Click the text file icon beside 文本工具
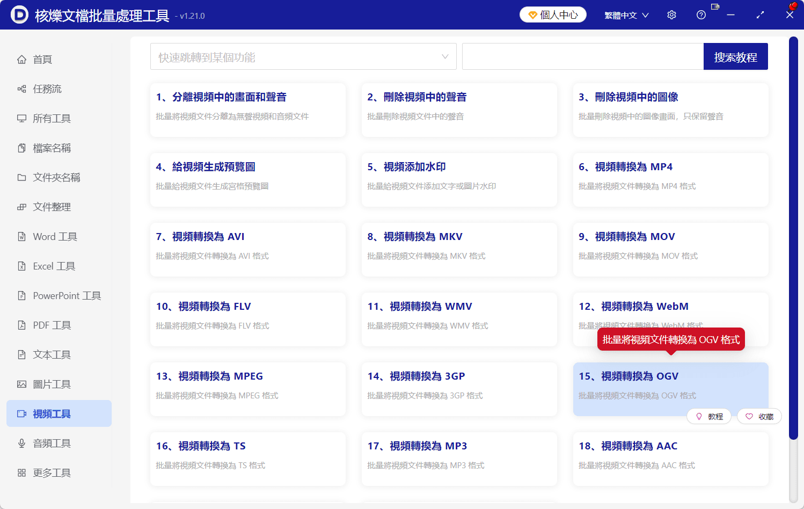This screenshot has width=804, height=509. (21, 355)
